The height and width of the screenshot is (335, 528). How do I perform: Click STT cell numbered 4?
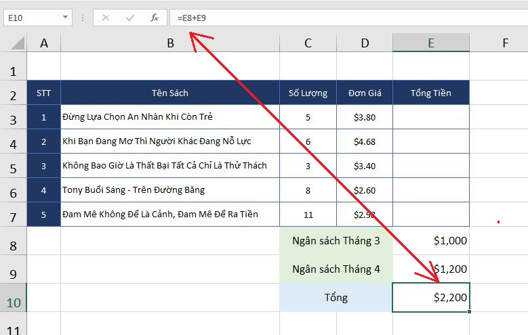[44, 190]
